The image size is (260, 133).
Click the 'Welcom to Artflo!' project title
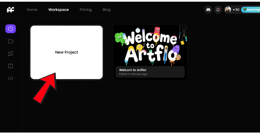(x=133, y=70)
